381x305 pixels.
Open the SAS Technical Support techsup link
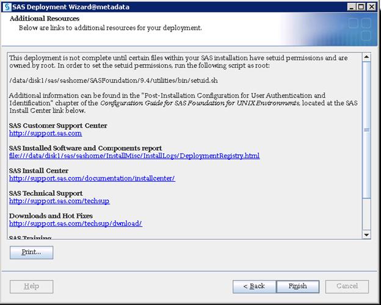pos(60,201)
